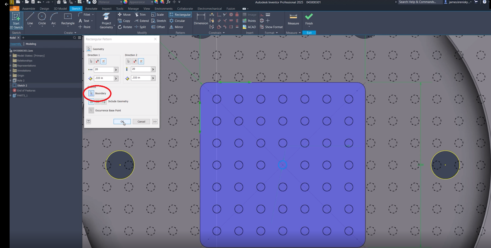Toggle Direction 1 selection arrow button

click(x=91, y=61)
